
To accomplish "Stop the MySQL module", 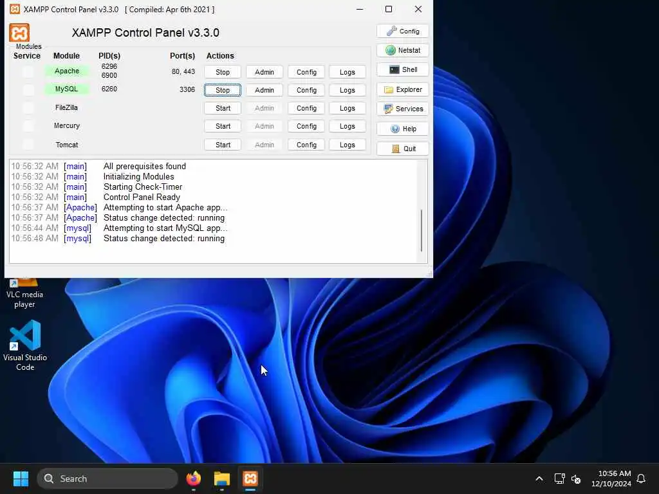I will pyautogui.click(x=223, y=90).
